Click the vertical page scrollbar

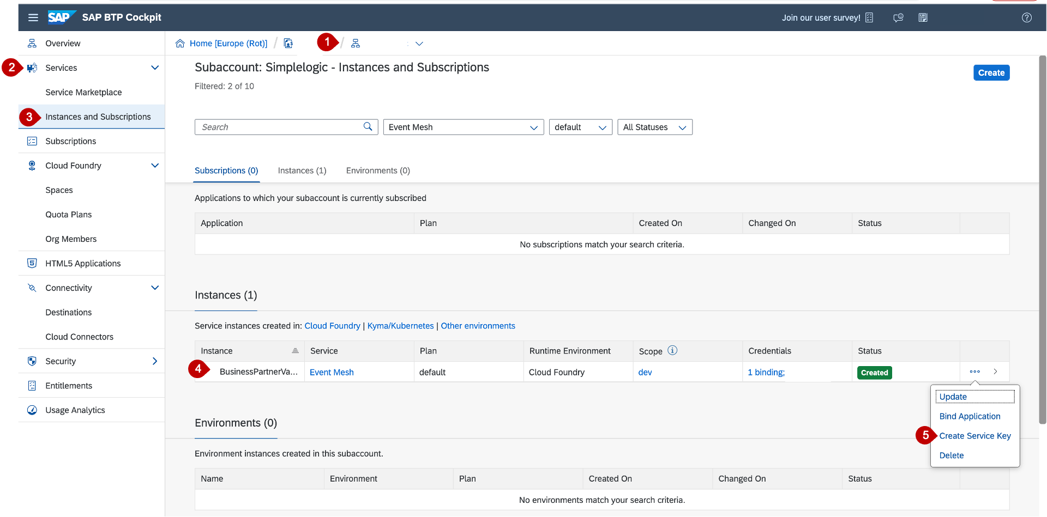(1042, 240)
